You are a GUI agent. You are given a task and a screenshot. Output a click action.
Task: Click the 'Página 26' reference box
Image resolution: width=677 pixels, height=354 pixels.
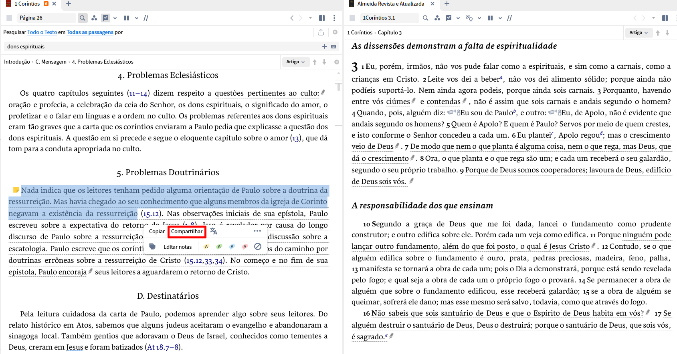pos(46,18)
